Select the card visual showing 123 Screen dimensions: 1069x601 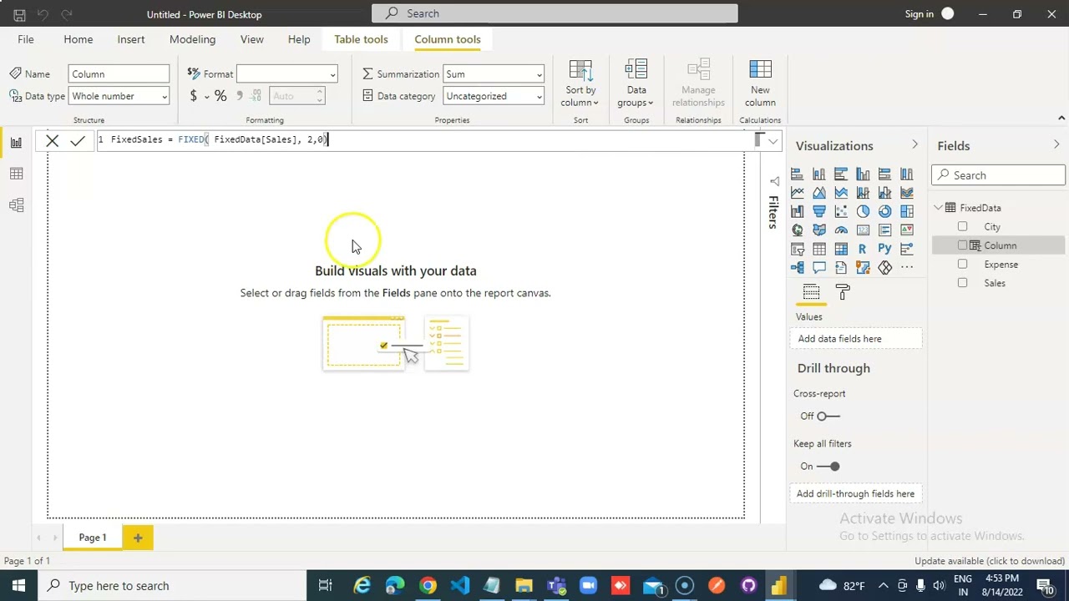tap(863, 230)
